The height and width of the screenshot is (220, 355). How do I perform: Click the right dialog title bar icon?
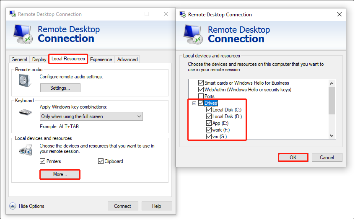[x=183, y=14]
